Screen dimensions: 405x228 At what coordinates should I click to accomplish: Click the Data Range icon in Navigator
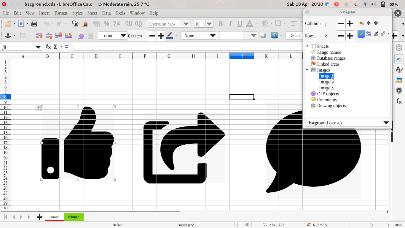pos(361,23)
